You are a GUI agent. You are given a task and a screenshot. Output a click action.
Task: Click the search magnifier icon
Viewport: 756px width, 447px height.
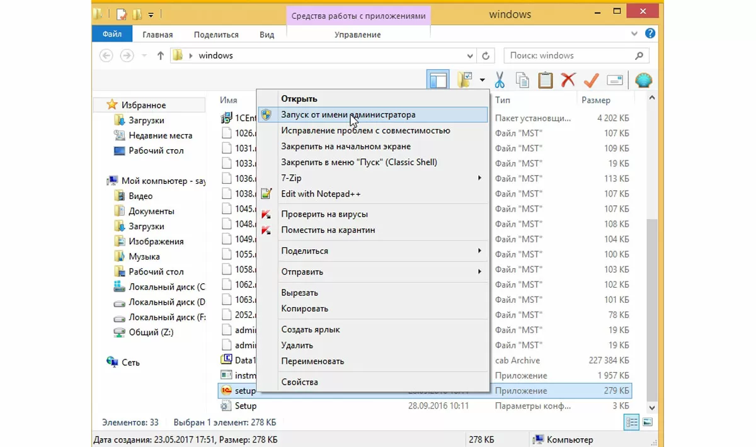[x=639, y=55]
